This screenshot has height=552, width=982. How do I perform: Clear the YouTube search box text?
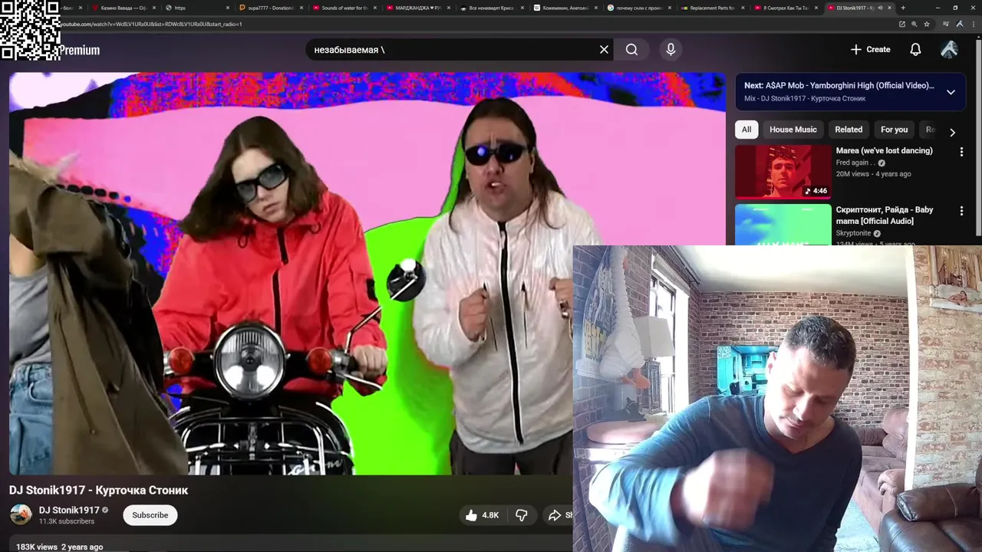click(604, 50)
